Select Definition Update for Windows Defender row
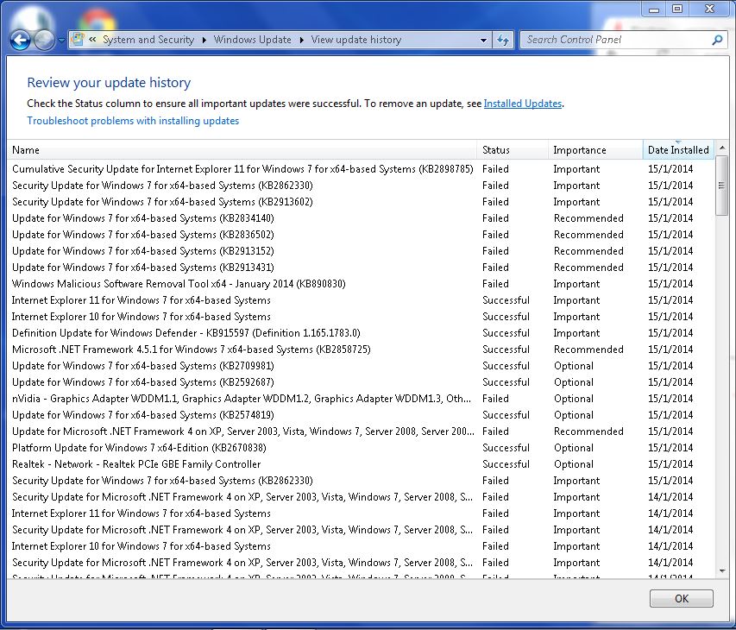The height and width of the screenshot is (630, 736). (x=361, y=333)
